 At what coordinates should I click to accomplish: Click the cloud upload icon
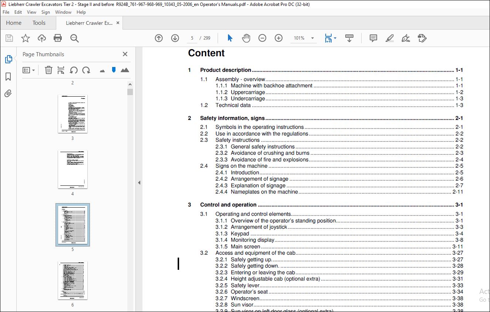point(42,38)
